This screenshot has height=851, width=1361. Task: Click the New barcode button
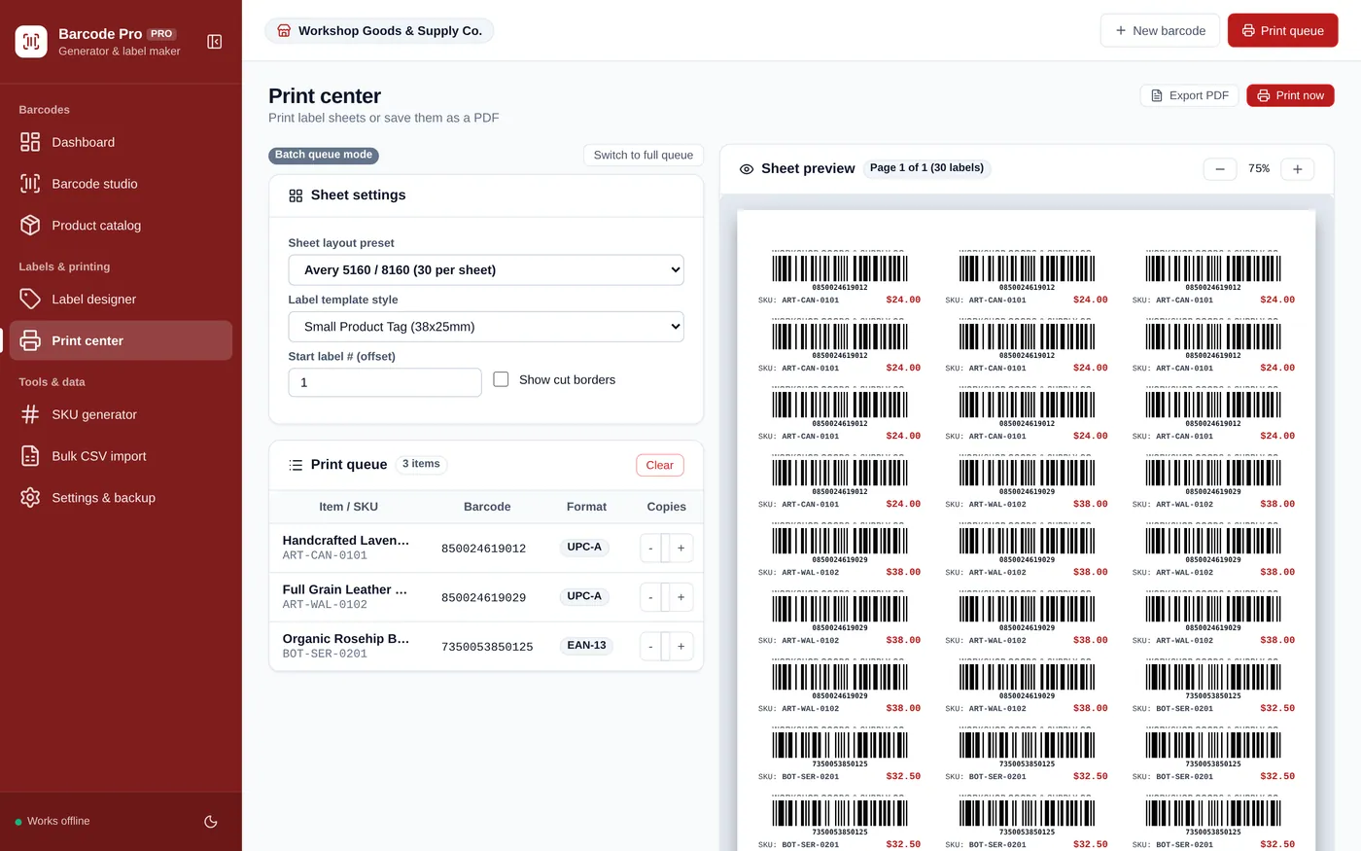(1160, 31)
